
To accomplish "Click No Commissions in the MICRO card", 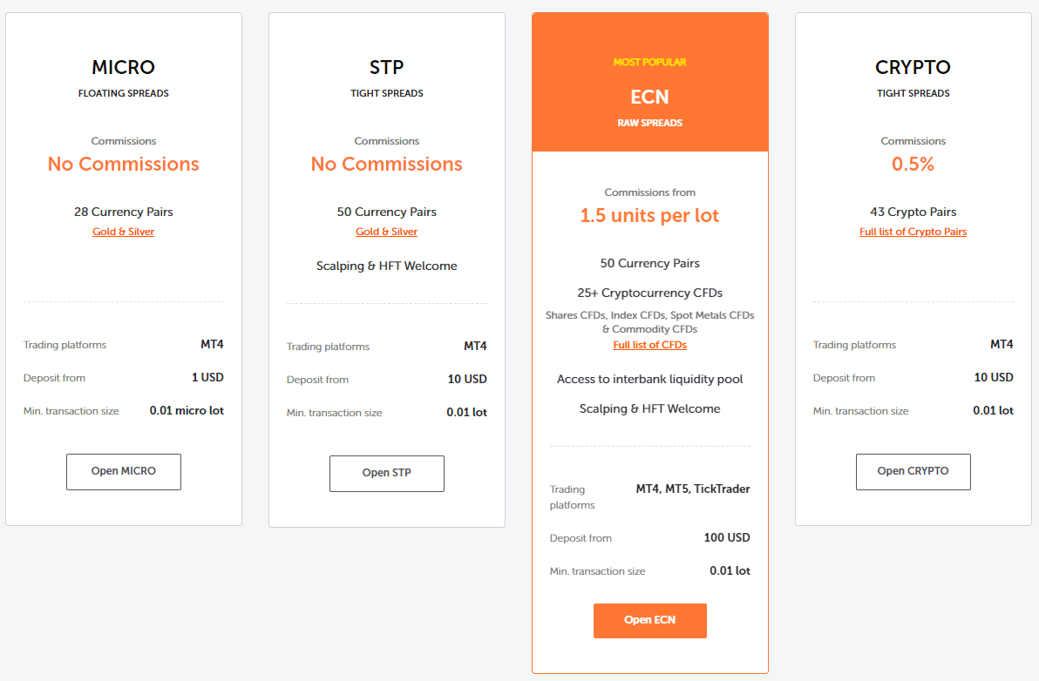I will [123, 164].
